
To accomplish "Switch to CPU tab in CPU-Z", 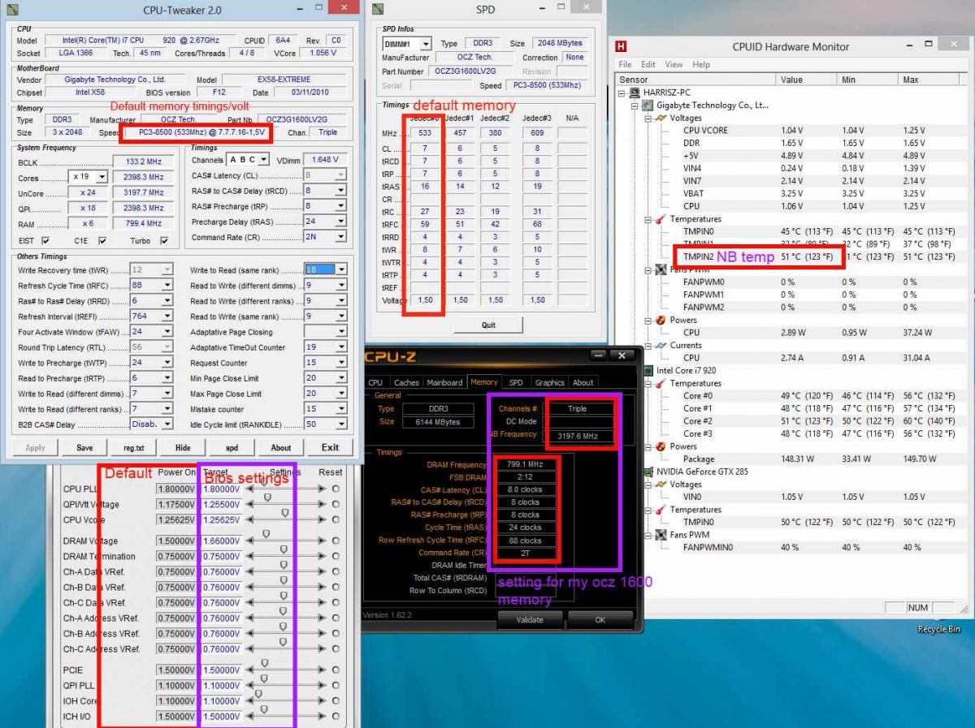I will click(x=375, y=382).
